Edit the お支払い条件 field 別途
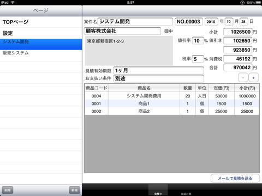 point(158,78)
